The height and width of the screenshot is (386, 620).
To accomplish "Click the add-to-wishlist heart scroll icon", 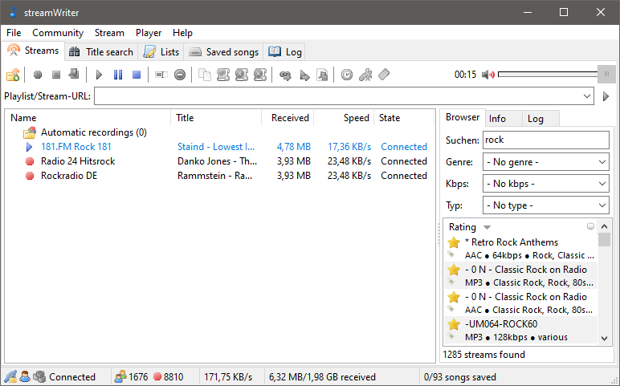I will (x=223, y=75).
